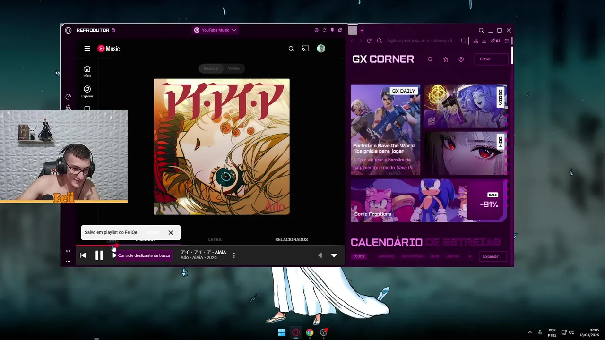The width and height of the screenshot is (605, 340).
Task: Open GX Control speedometer in Opera sidebar
Action: [68, 97]
